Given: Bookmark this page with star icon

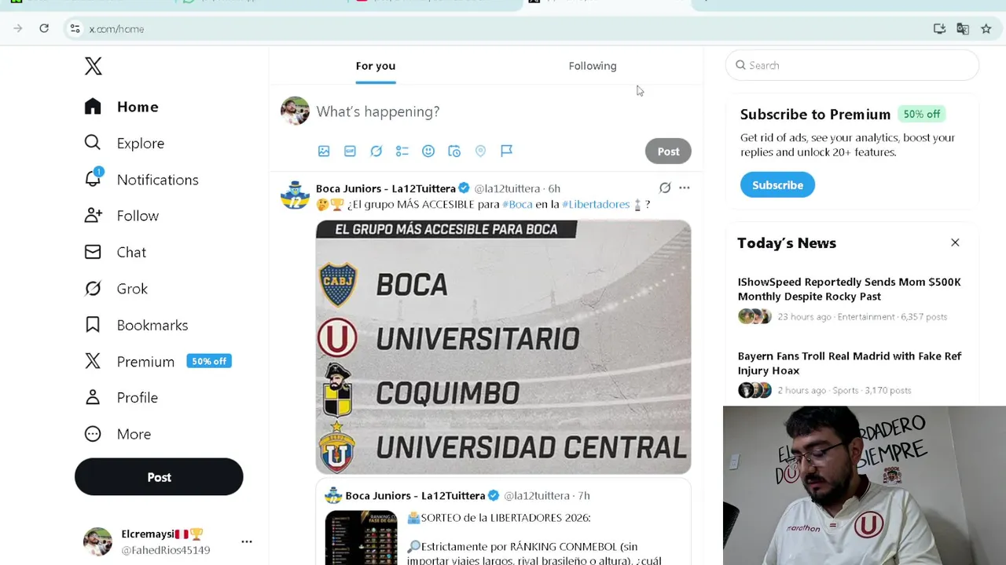Looking at the screenshot, I should click(986, 29).
